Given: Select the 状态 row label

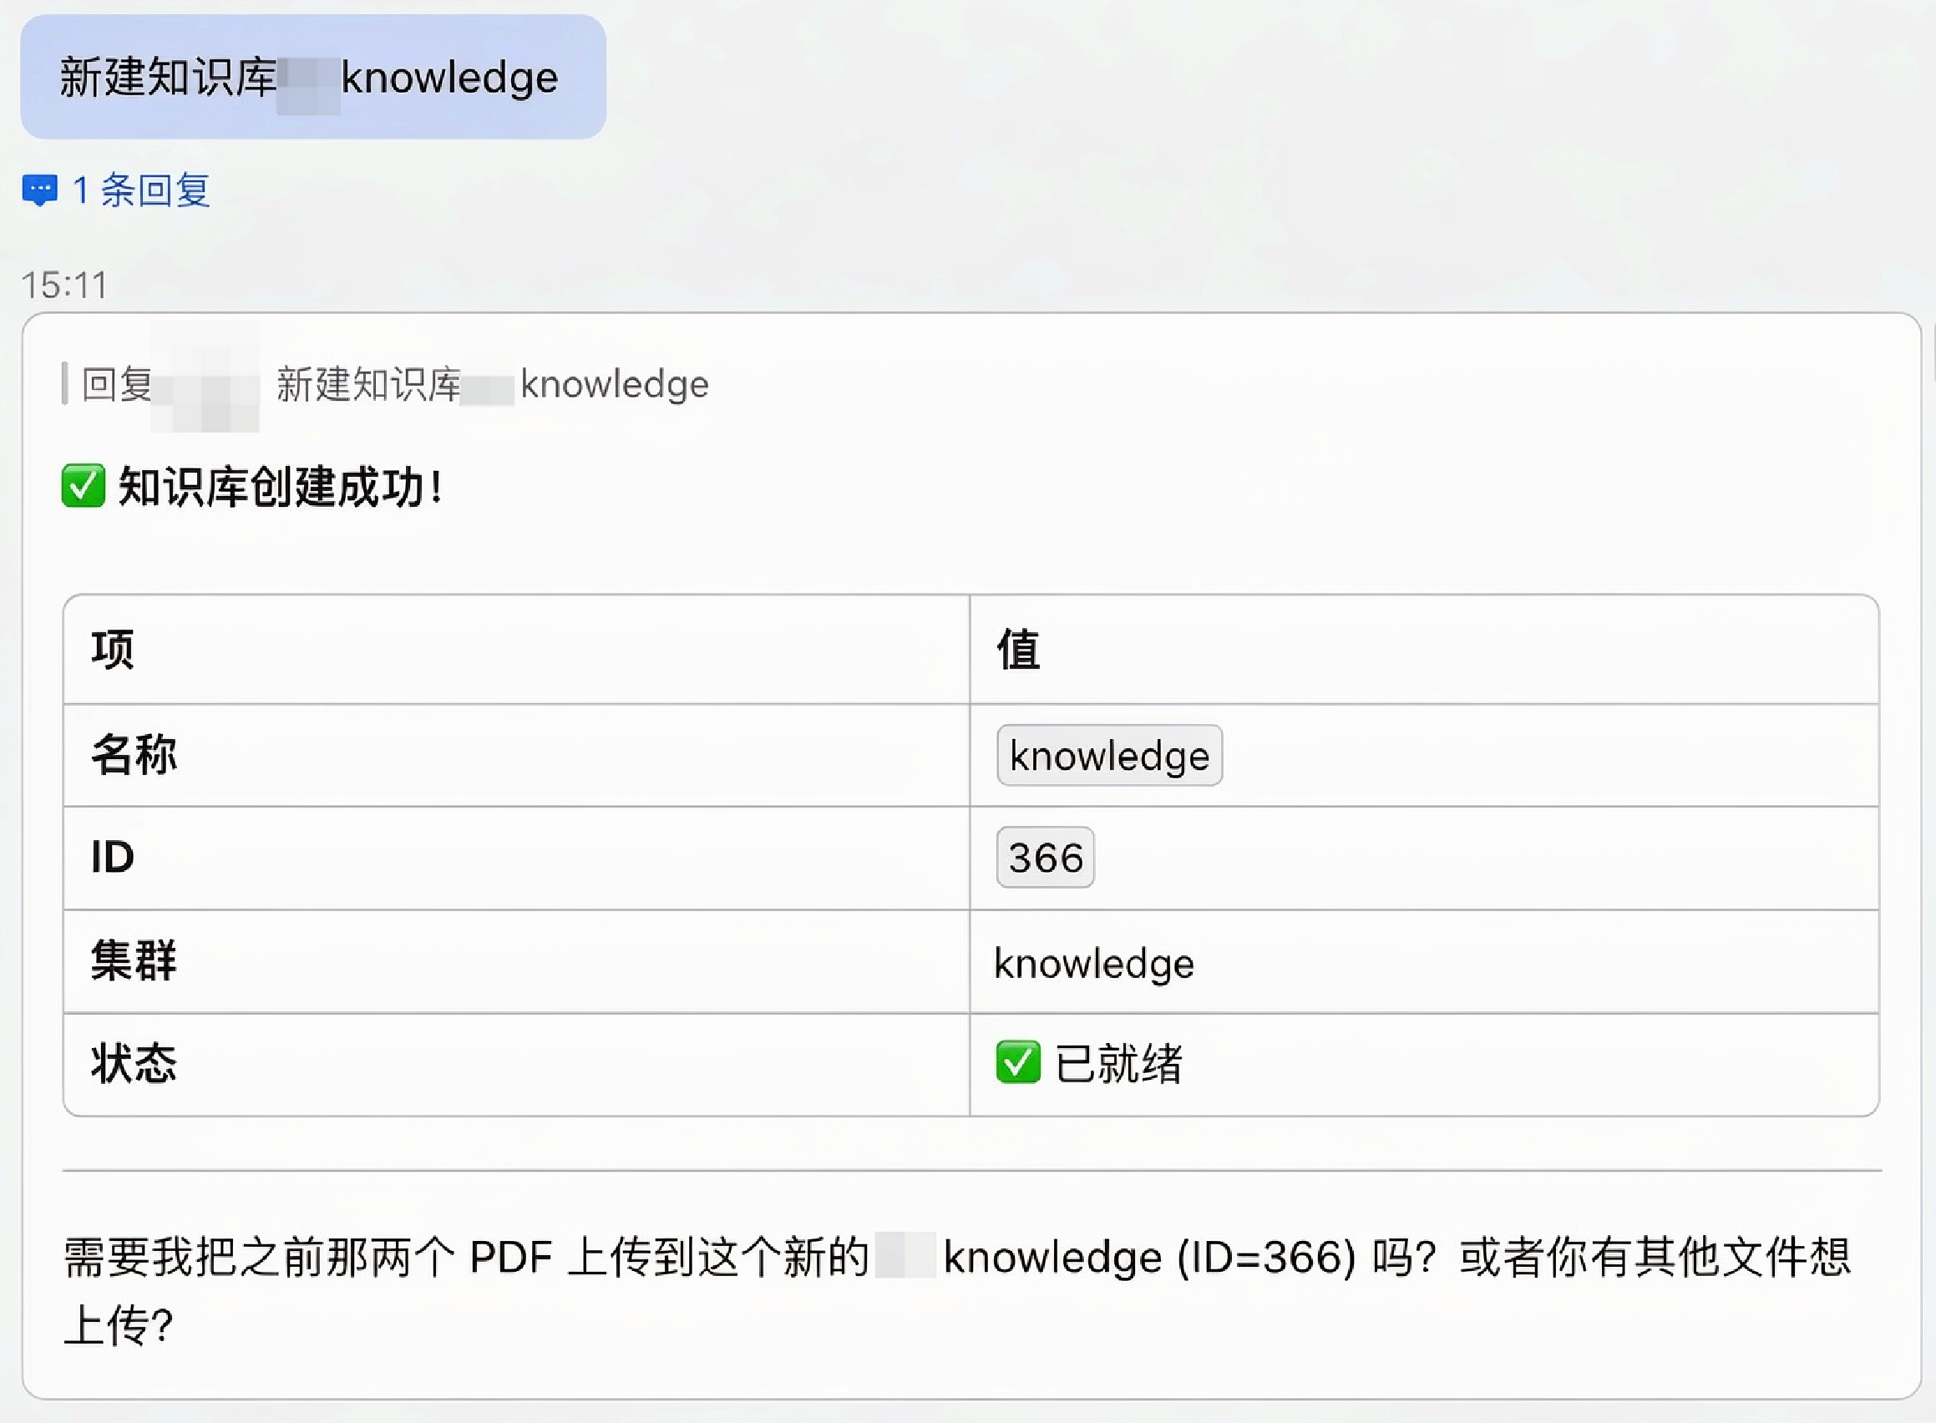Looking at the screenshot, I should click(x=134, y=1063).
